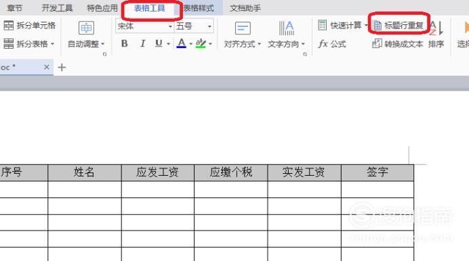
Task: Switch to the 开发工具 tab
Action: 57,8
